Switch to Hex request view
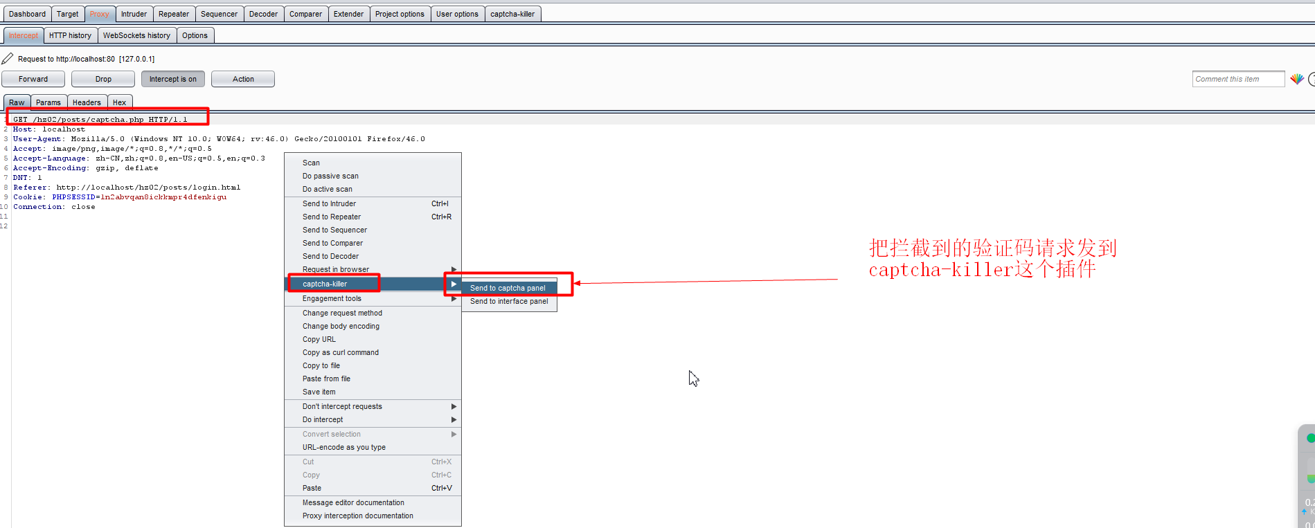The image size is (1315, 528). [119, 102]
